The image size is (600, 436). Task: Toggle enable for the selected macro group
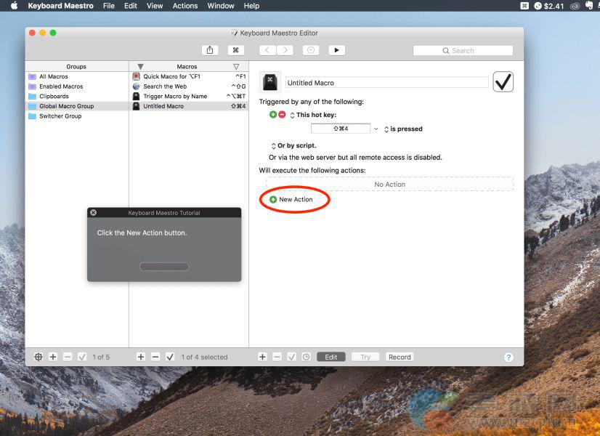click(82, 357)
